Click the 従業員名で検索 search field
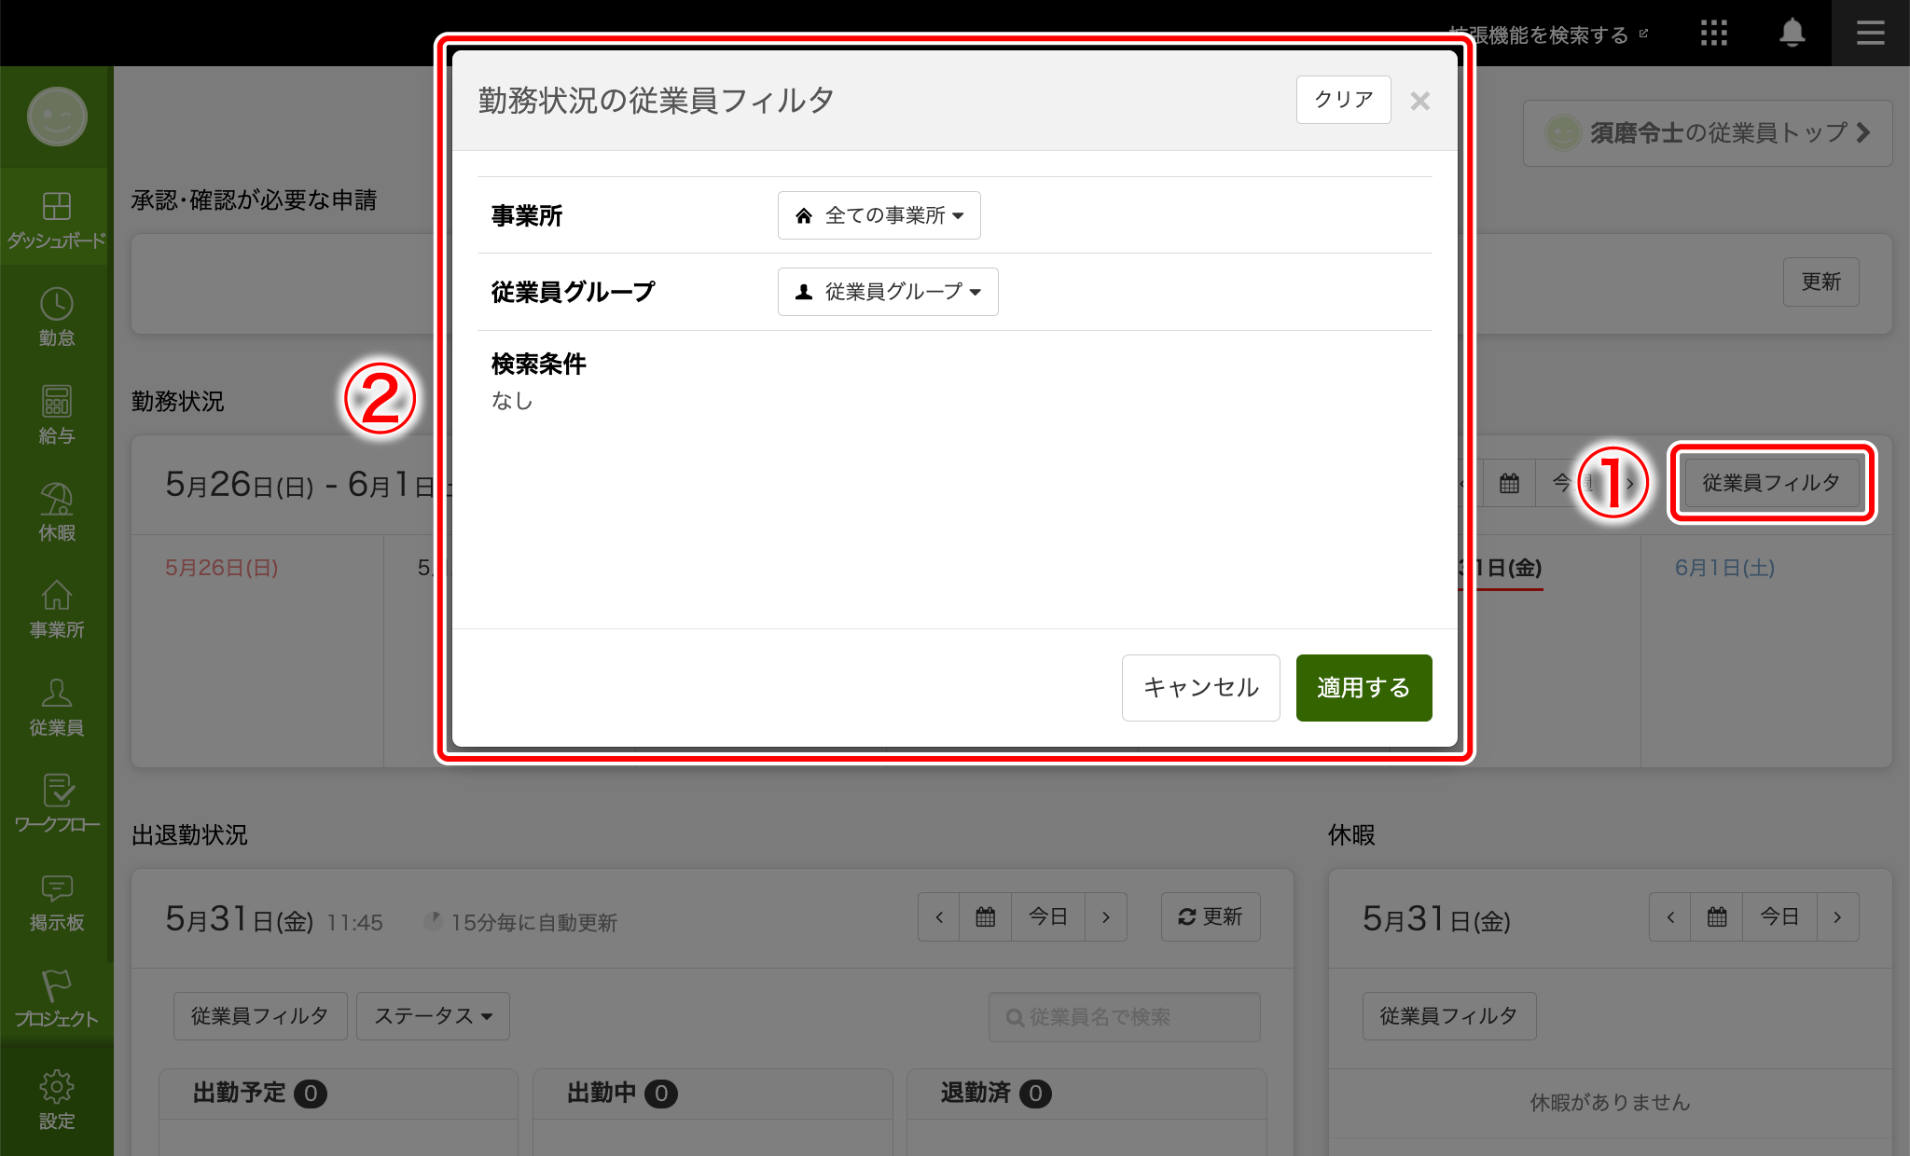1910x1156 pixels. click(x=1123, y=1017)
